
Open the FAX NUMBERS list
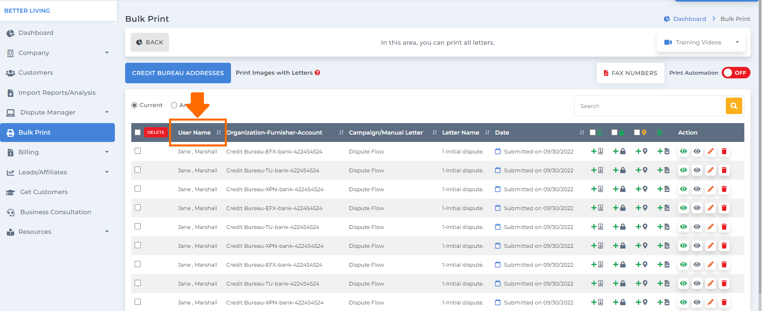pos(630,73)
